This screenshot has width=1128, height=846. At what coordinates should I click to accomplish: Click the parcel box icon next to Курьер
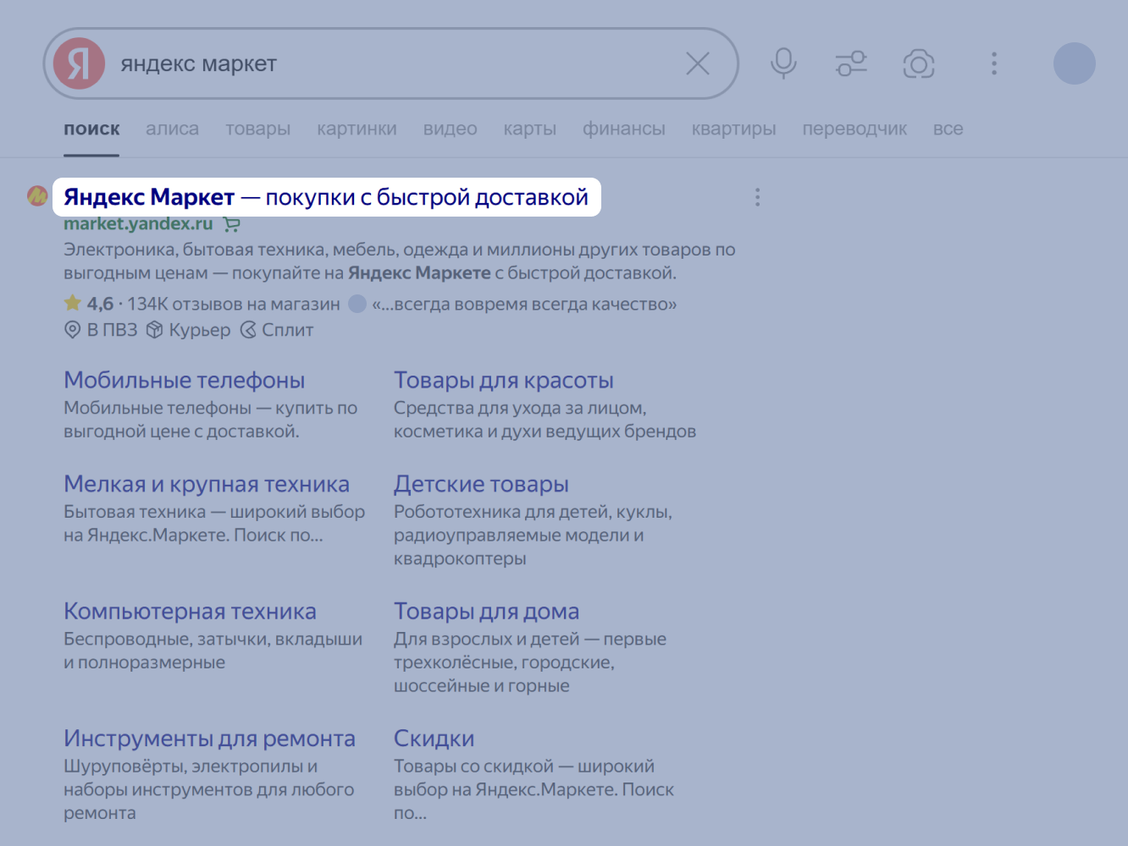pyautogui.click(x=154, y=330)
